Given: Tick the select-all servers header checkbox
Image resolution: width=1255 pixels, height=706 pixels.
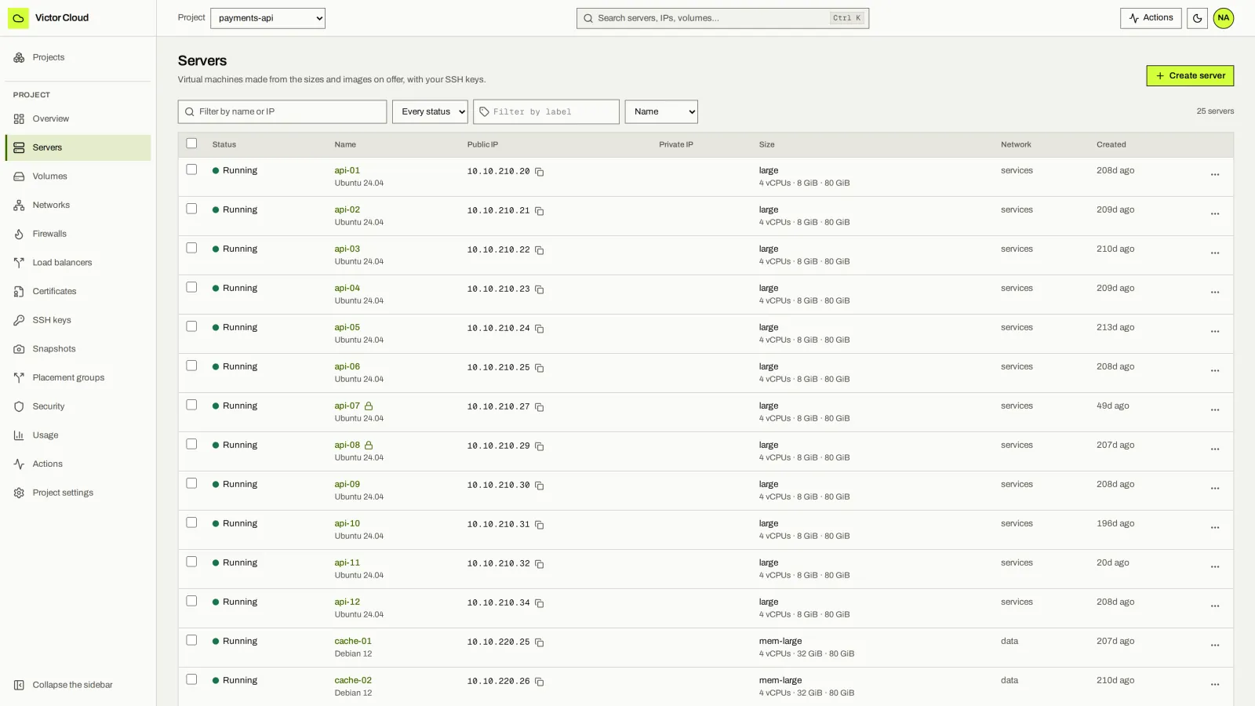Looking at the screenshot, I should (x=191, y=144).
